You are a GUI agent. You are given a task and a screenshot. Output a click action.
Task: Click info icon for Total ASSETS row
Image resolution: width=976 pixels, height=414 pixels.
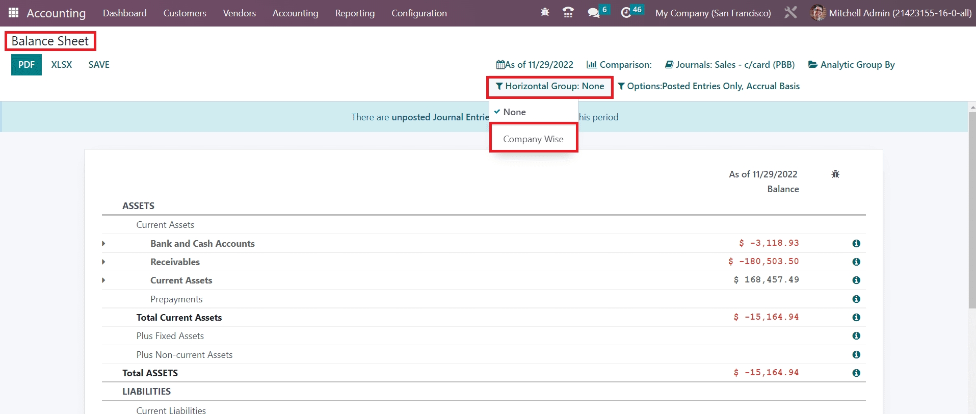856,373
